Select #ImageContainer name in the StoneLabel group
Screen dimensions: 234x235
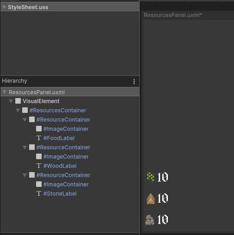click(x=66, y=185)
